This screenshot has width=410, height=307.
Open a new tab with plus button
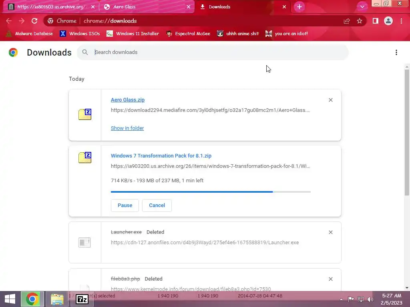[299, 7]
